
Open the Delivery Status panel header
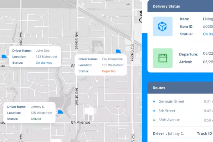(180, 6)
